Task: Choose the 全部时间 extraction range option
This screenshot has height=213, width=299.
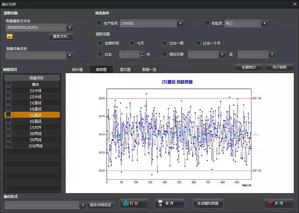Action: 100,43
